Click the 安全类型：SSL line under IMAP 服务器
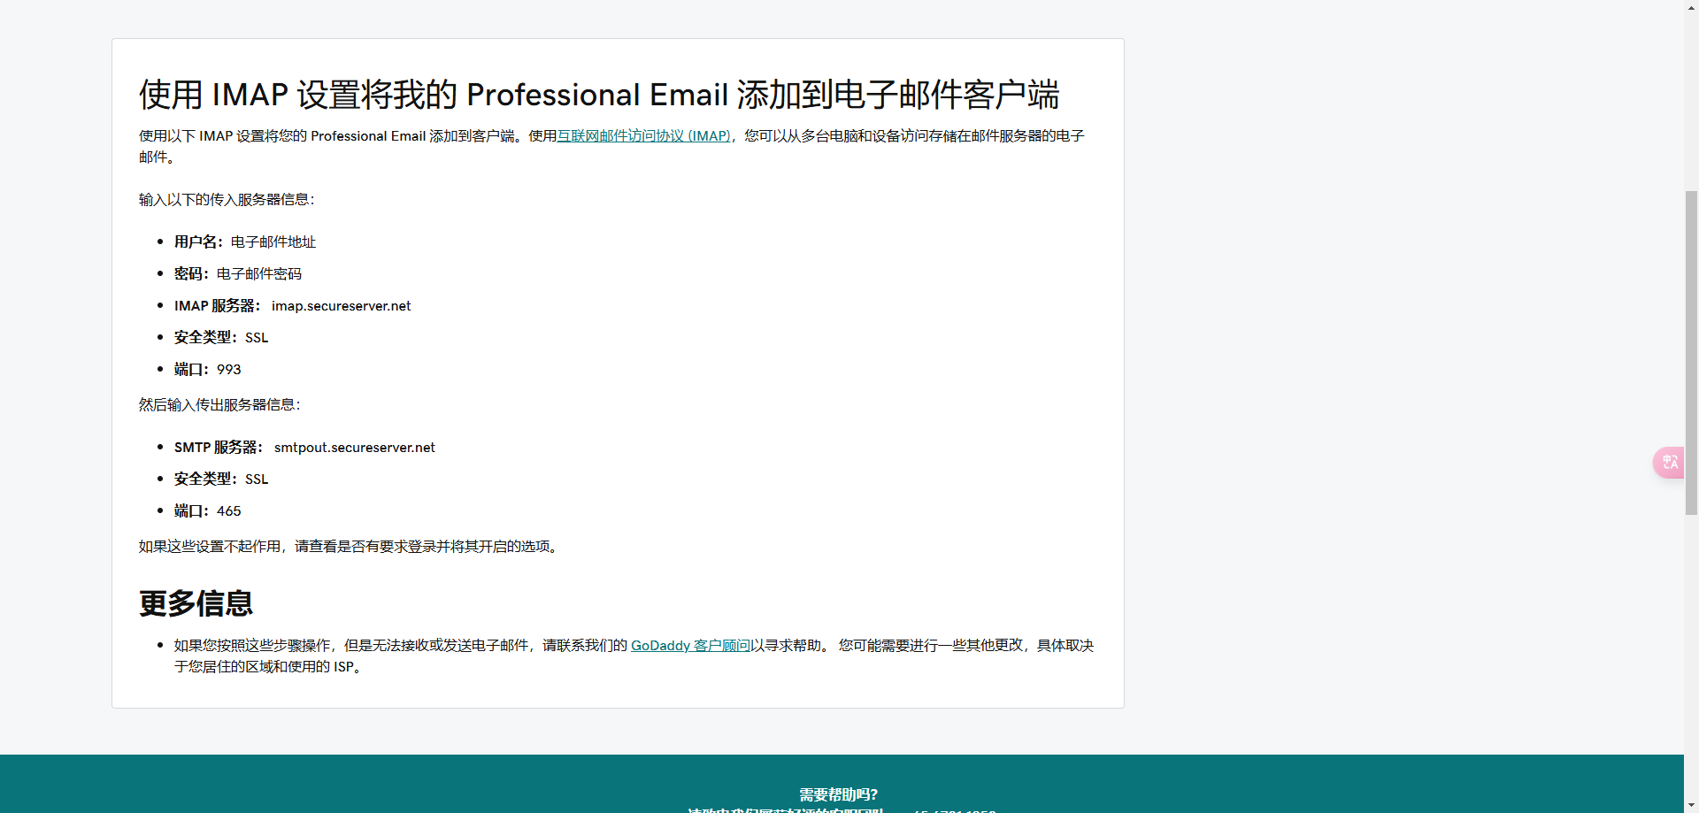The height and width of the screenshot is (813, 1699). click(x=221, y=338)
